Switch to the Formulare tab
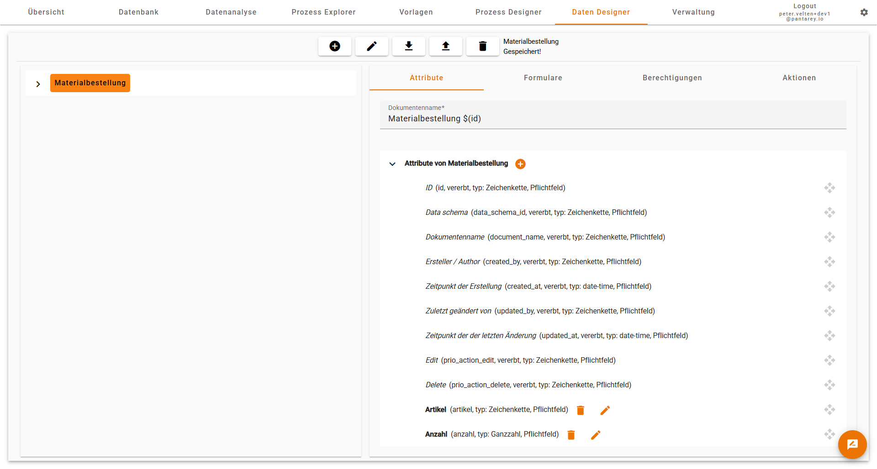877x469 pixels. point(543,78)
